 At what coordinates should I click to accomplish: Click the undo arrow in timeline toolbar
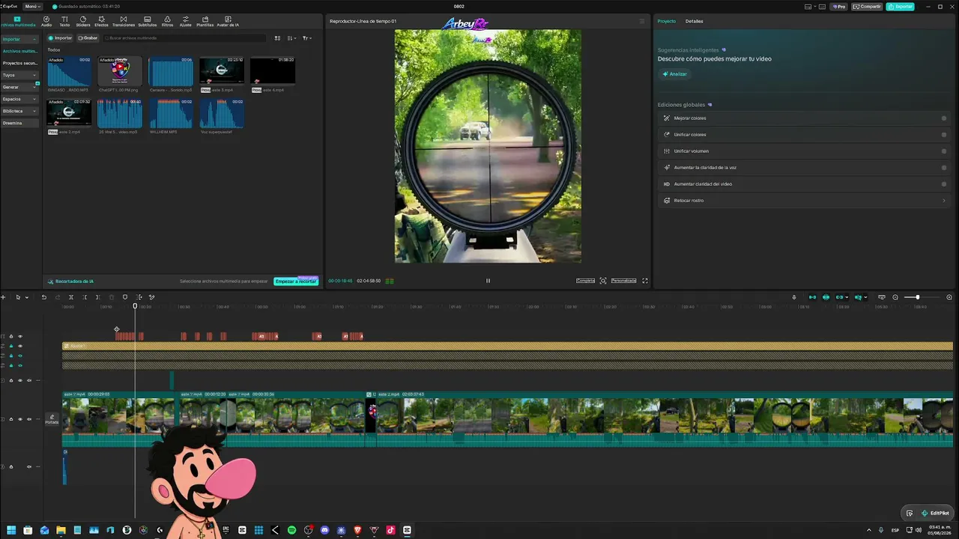pos(43,297)
